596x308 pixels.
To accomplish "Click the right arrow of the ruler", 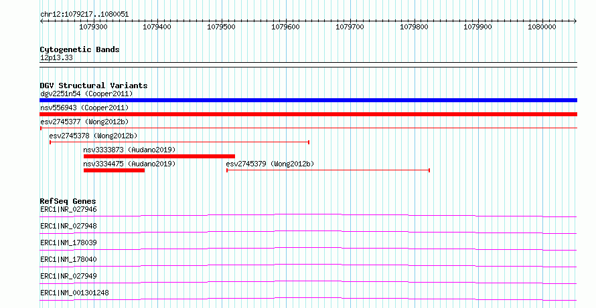I will (575, 21).
